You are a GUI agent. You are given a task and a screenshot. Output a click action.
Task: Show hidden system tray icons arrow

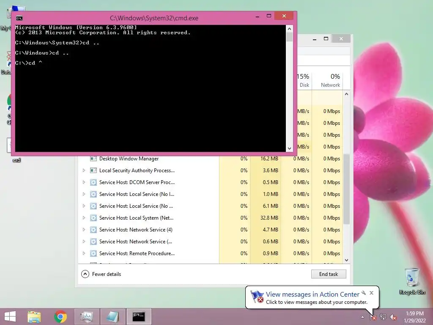[x=362, y=317]
